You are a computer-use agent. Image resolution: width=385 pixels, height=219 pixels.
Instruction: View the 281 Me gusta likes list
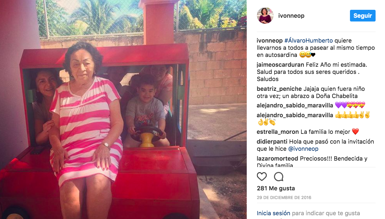[276, 188]
